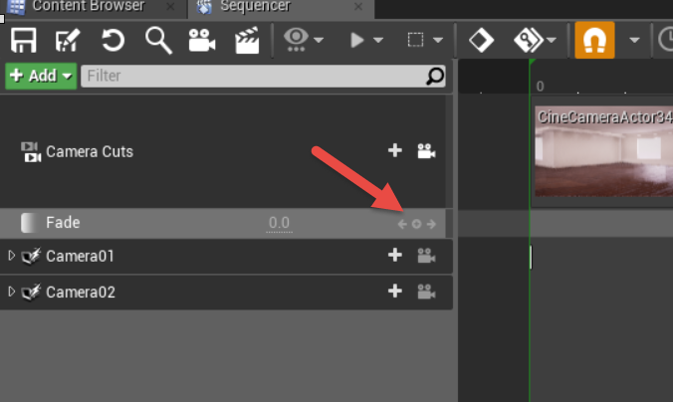Viewport: 673px width, 402px height.
Task: Click the render movie clapperboard icon
Action: [x=247, y=41]
